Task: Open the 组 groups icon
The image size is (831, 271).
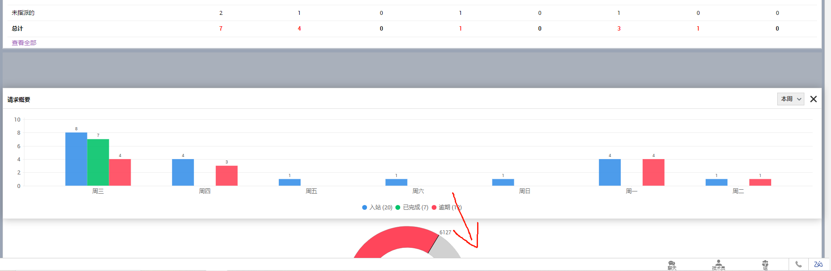Action: (x=765, y=265)
